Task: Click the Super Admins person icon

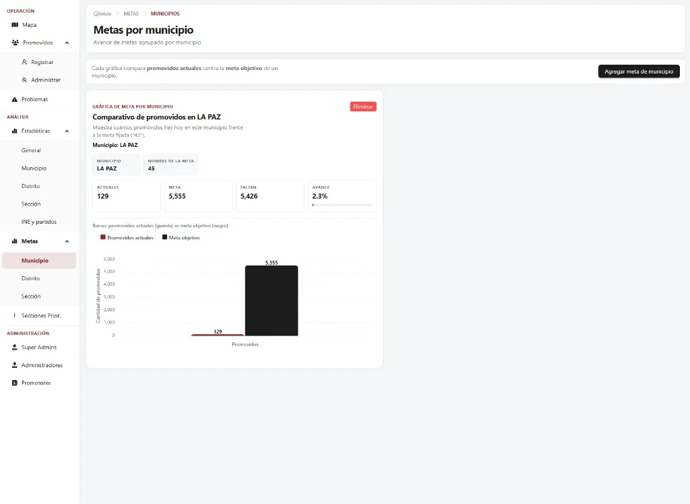Action: point(15,347)
